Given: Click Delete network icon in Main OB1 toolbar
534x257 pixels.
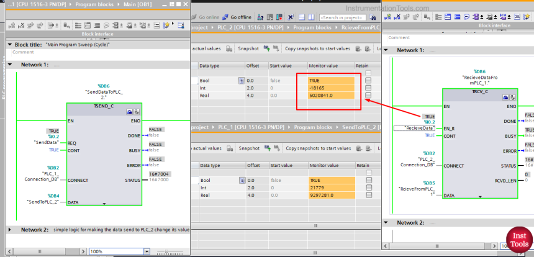Looking at the screenshot, I should [21, 25].
